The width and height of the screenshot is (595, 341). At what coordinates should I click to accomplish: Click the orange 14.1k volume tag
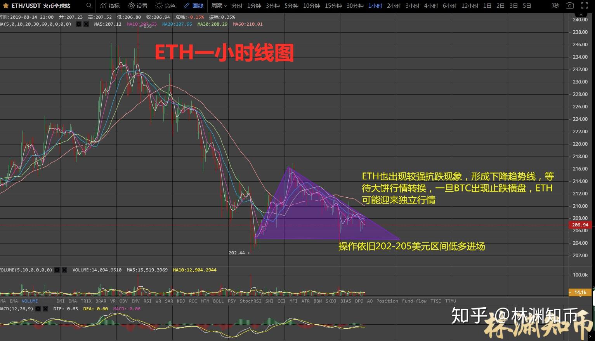(579, 292)
